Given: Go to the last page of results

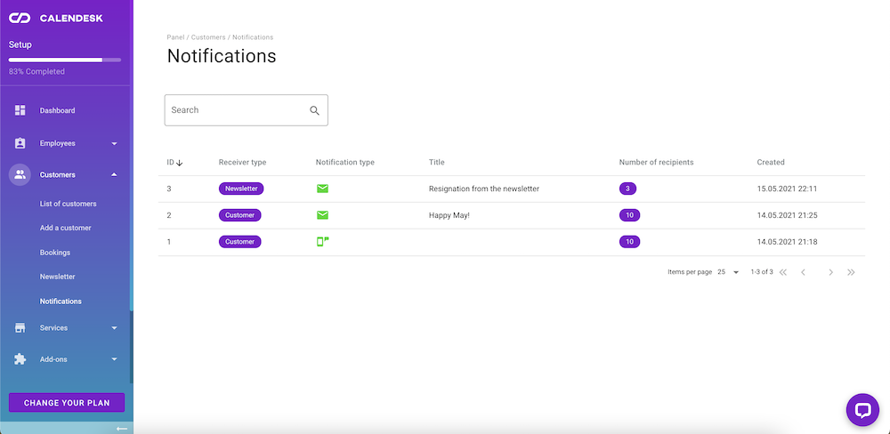Looking at the screenshot, I should (x=851, y=272).
